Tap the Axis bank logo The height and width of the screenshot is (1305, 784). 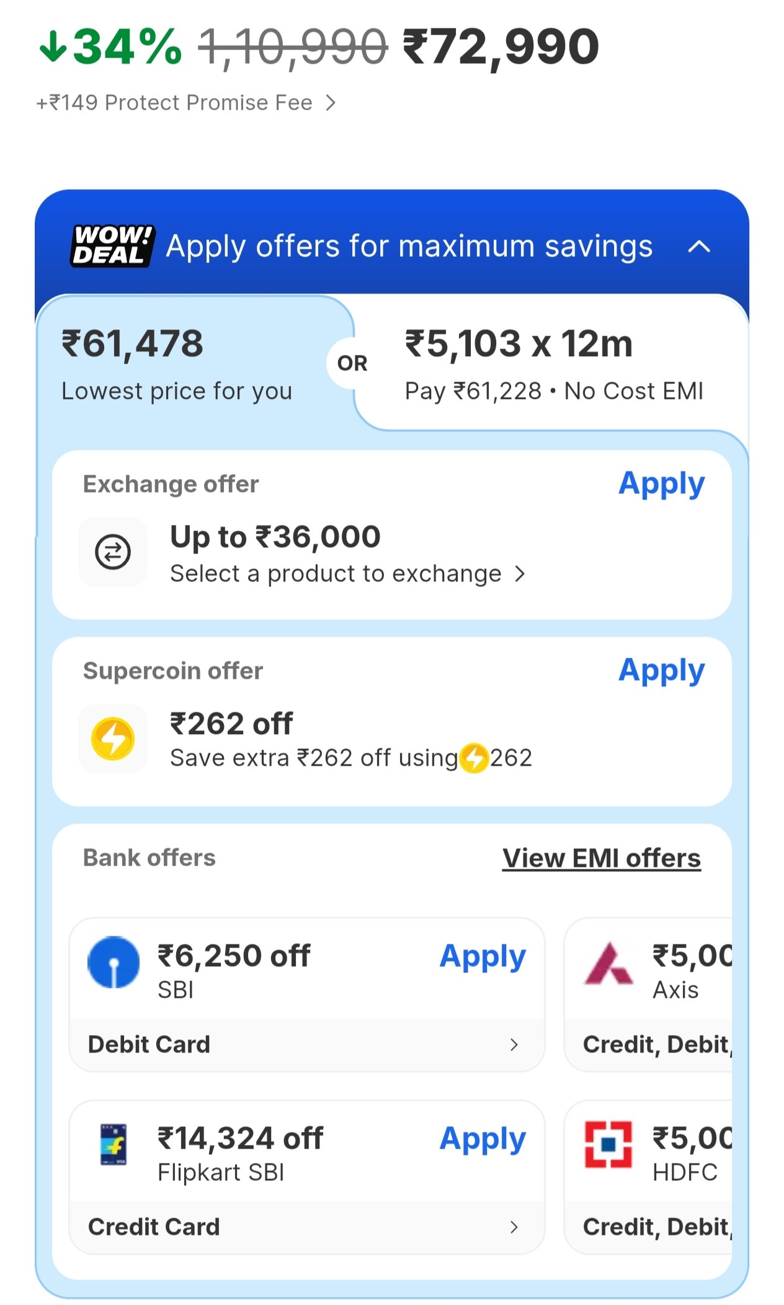(608, 964)
